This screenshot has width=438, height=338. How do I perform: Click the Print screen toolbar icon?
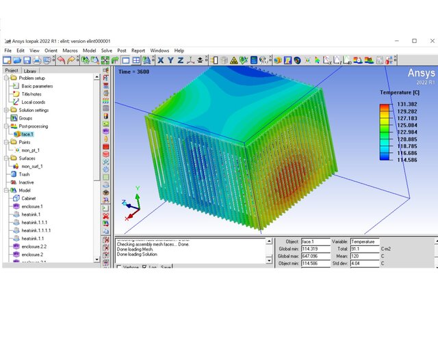click(37, 60)
